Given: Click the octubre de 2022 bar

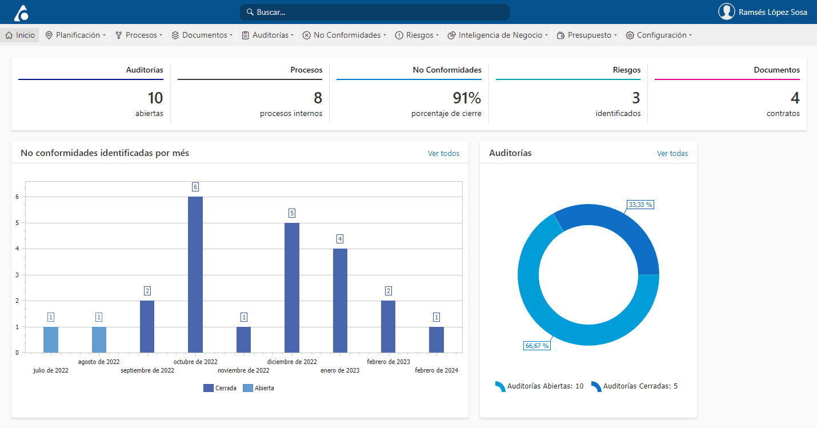Looking at the screenshot, I should click(x=195, y=274).
